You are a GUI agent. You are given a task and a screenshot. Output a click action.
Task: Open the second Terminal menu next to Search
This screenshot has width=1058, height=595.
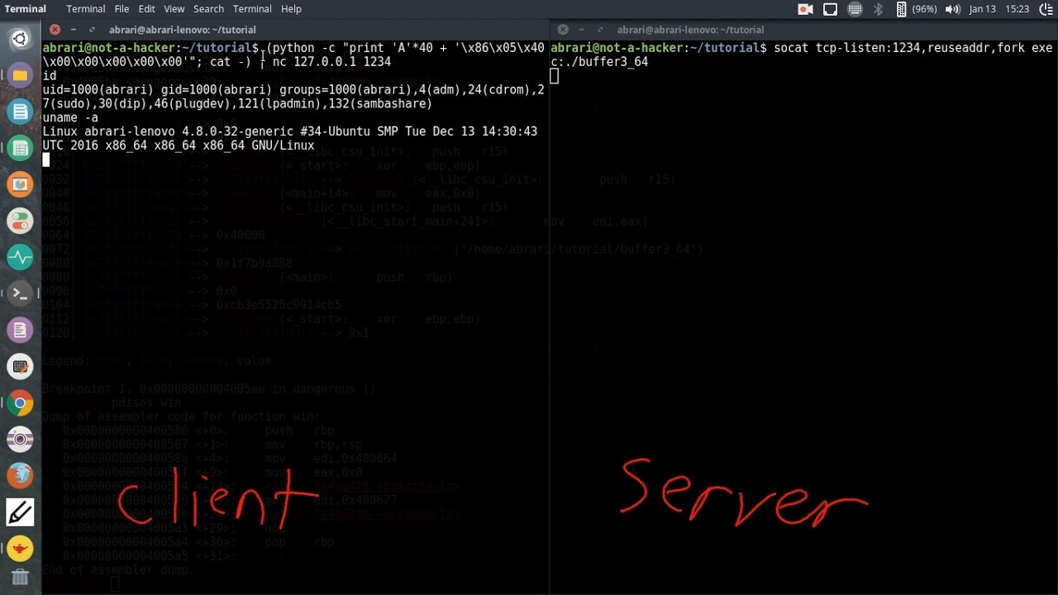pos(252,9)
